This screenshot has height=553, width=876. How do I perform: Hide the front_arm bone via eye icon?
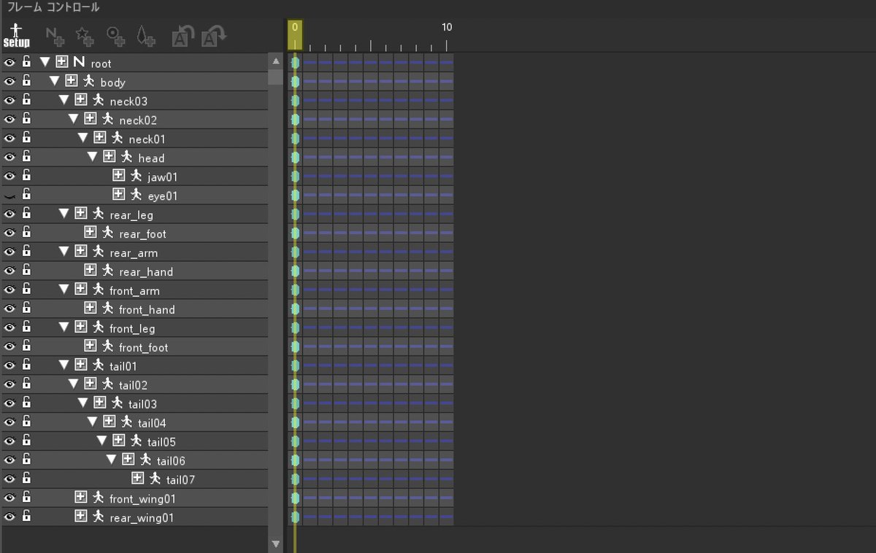(x=9, y=290)
